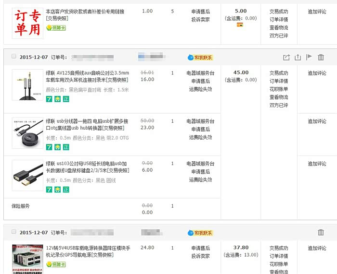The width and height of the screenshot is (337, 274).
Task: Click 追加评论 for the AV125 audio cable
Action: (x=317, y=73)
